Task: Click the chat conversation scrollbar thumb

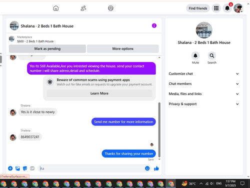Action: point(159,129)
